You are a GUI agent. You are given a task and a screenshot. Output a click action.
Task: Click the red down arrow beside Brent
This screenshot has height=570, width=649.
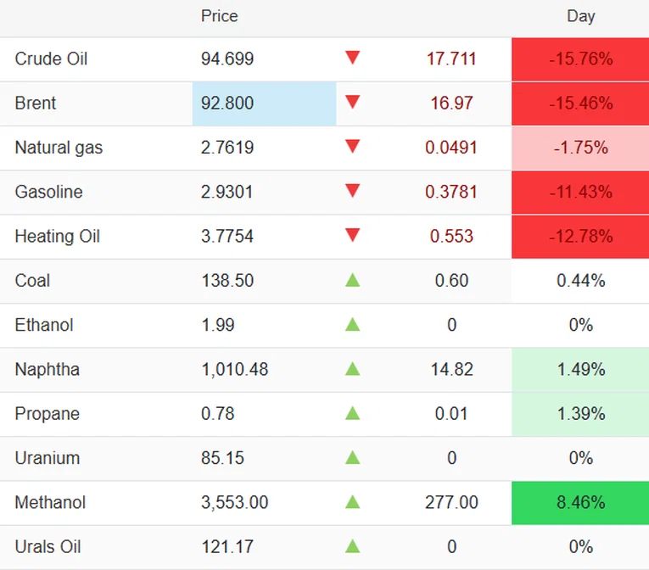[353, 103]
